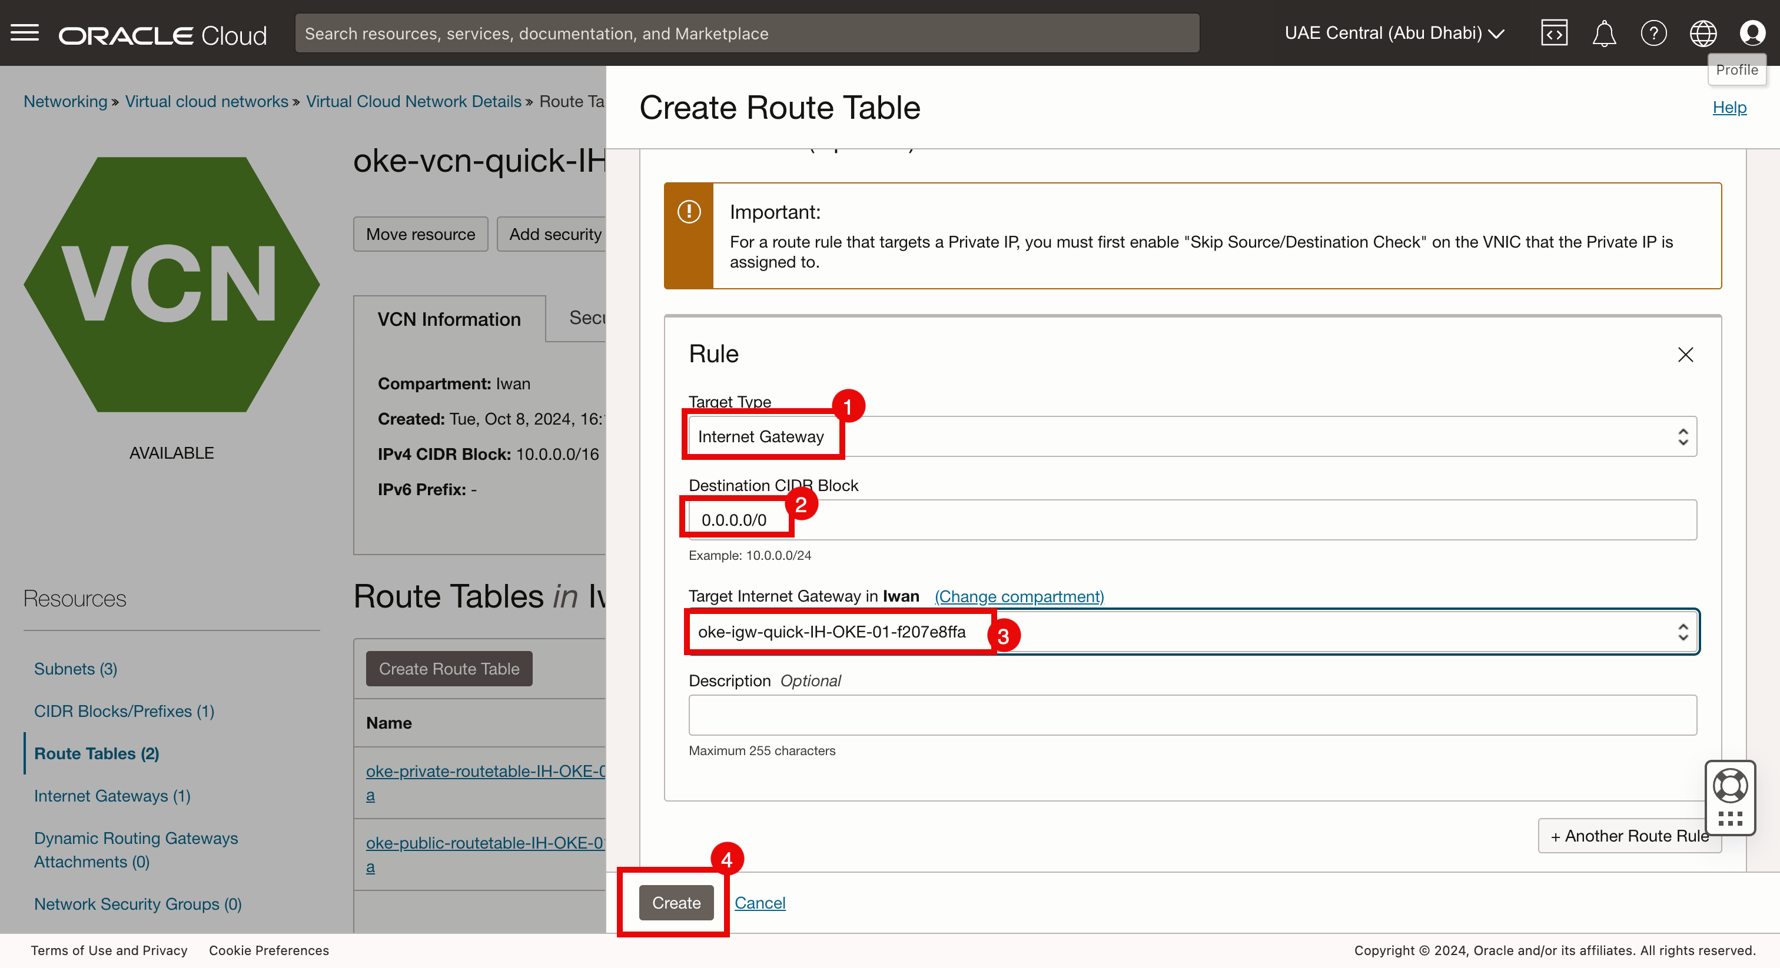
Task: Click the help question mark icon
Action: pos(1653,32)
